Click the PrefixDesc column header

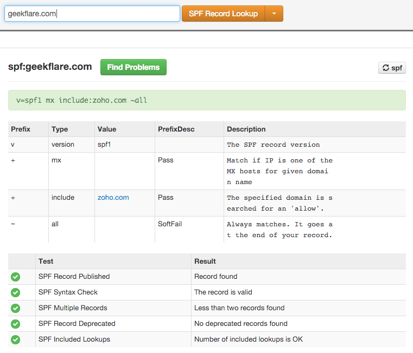click(176, 129)
